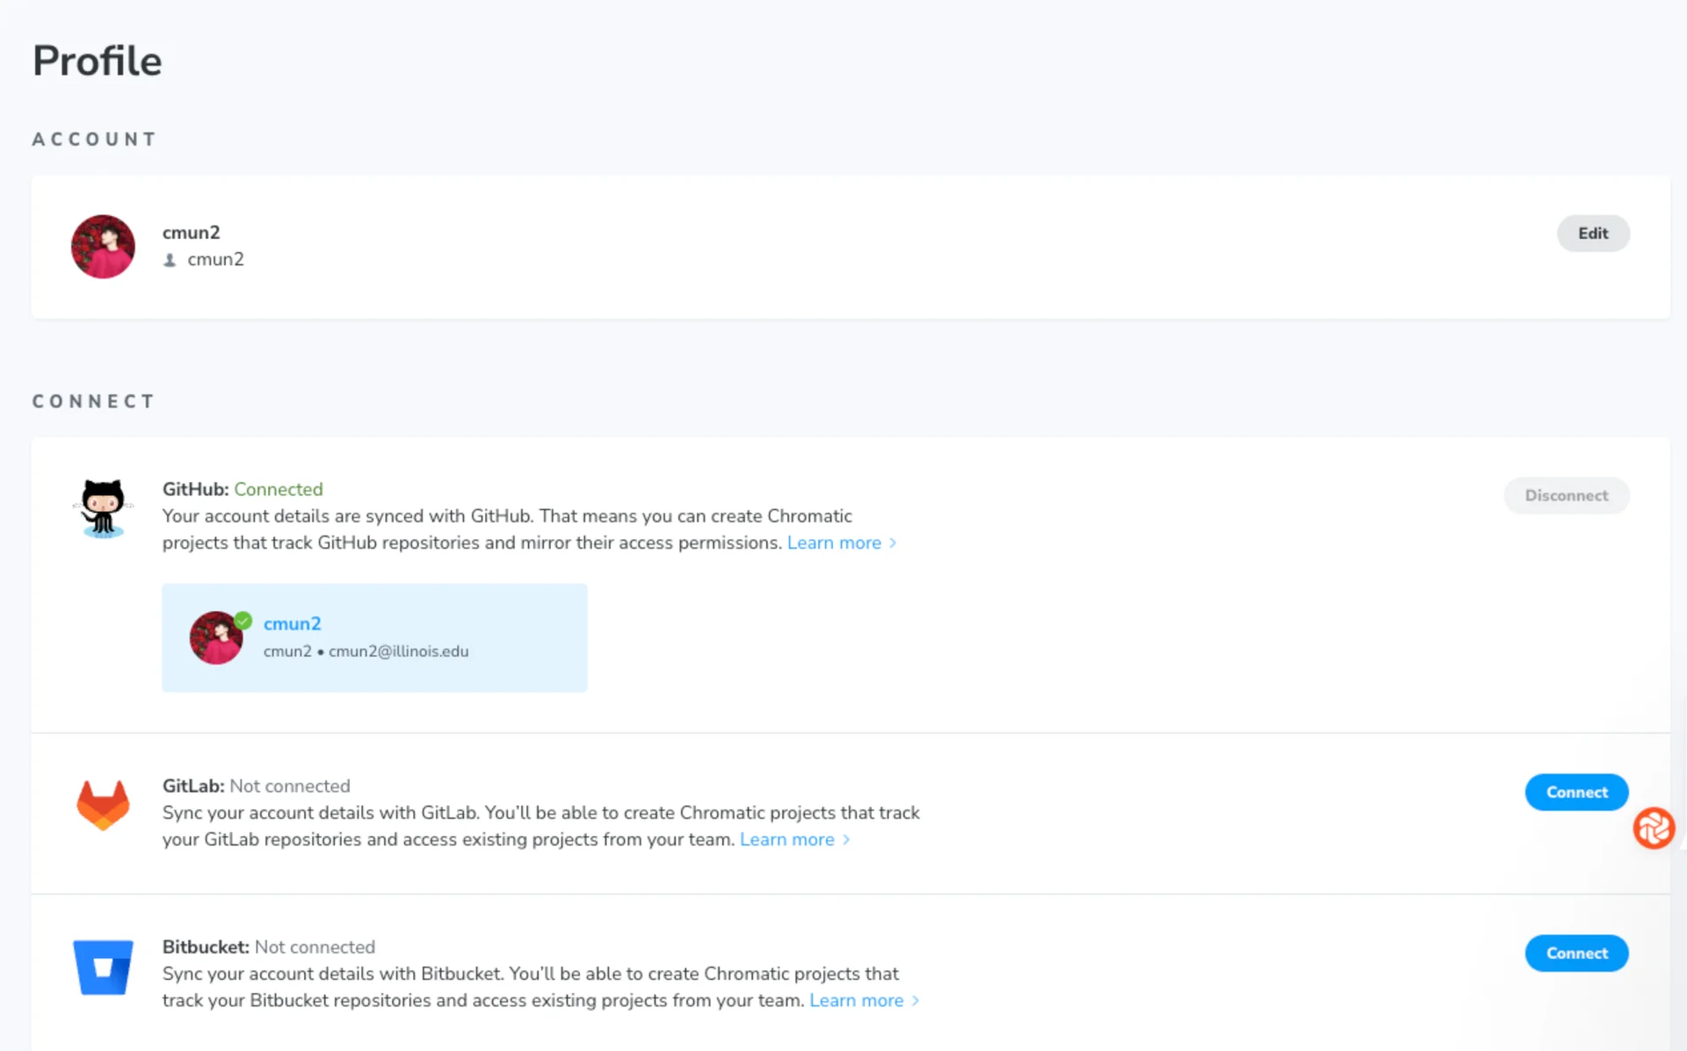This screenshot has height=1051, width=1687.
Task: Open GitHub section Learn more link
Action: pyautogui.click(x=834, y=543)
